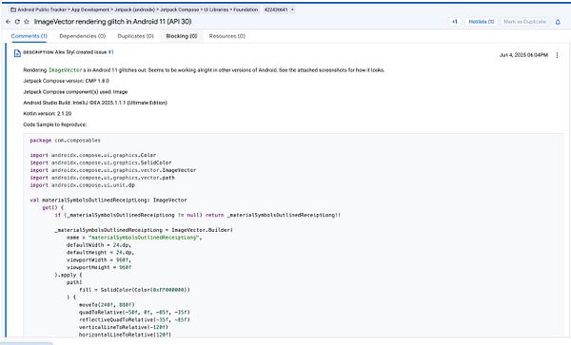Open Android Public Tracker breadcrumb
This screenshot has height=345, width=571.
pyautogui.click(x=42, y=10)
